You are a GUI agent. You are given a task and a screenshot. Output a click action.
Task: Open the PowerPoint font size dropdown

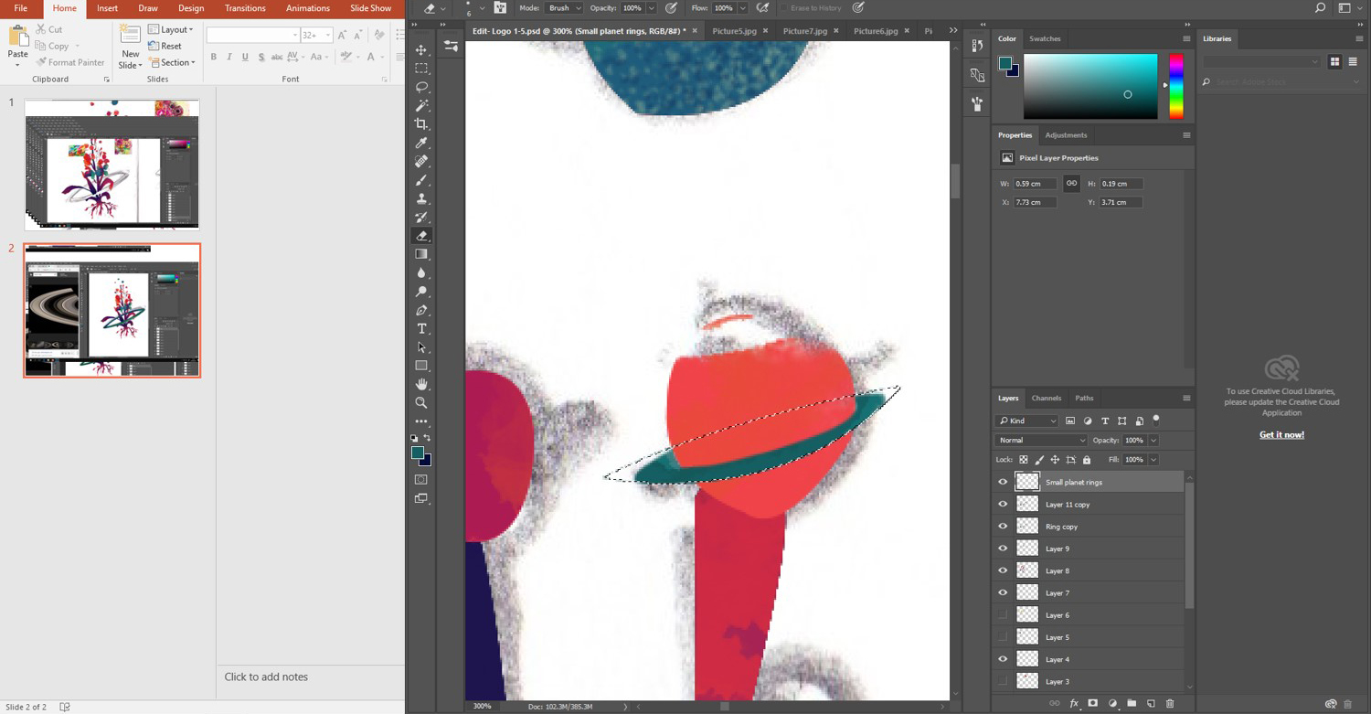point(327,35)
